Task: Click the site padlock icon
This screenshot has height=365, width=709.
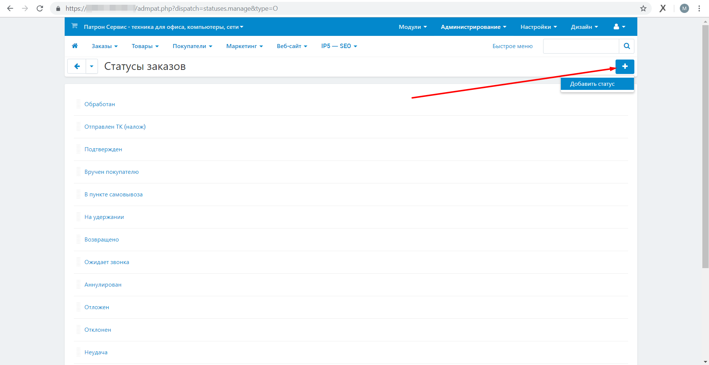Action: (x=58, y=8)
